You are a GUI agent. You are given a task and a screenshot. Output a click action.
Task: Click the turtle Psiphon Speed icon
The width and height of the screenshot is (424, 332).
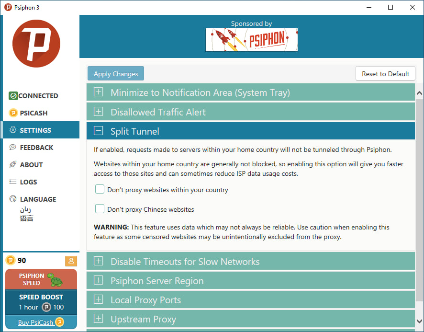click(55, 279)
